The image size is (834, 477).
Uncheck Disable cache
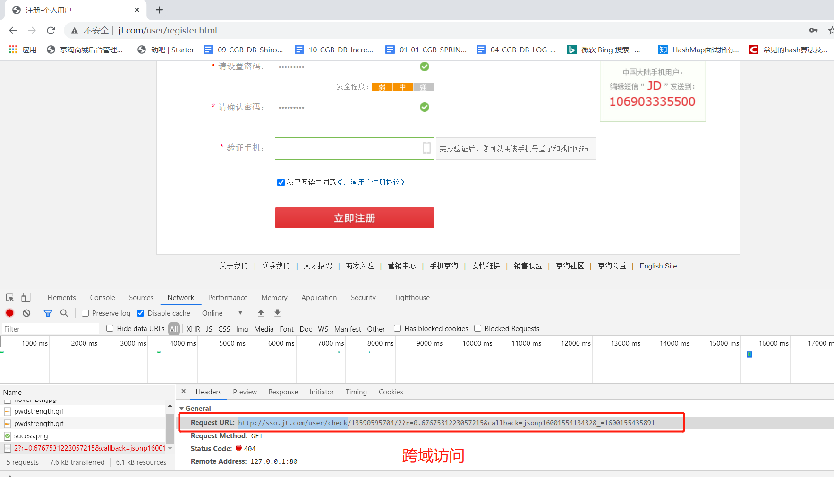coord(140,313)
